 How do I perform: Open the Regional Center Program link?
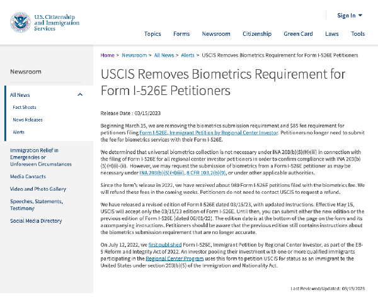175,259
